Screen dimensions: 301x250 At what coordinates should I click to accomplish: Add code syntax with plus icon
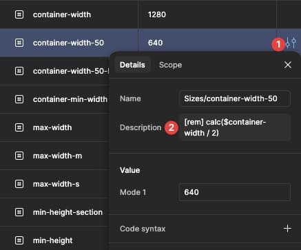pos(287,229)
